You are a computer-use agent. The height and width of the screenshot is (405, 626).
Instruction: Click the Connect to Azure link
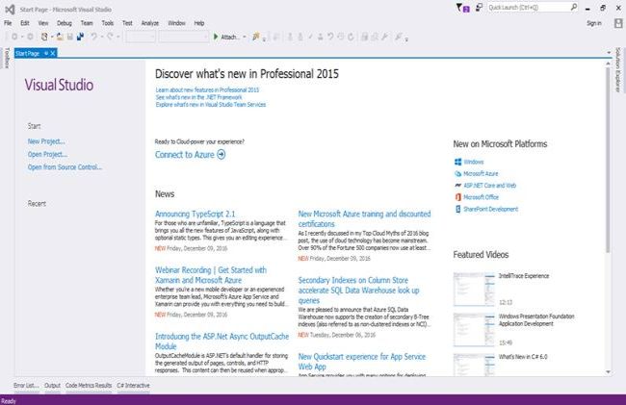pyautogui.click(x=185, y=155)
